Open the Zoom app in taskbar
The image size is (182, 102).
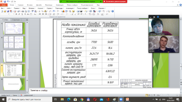(121, 99)
